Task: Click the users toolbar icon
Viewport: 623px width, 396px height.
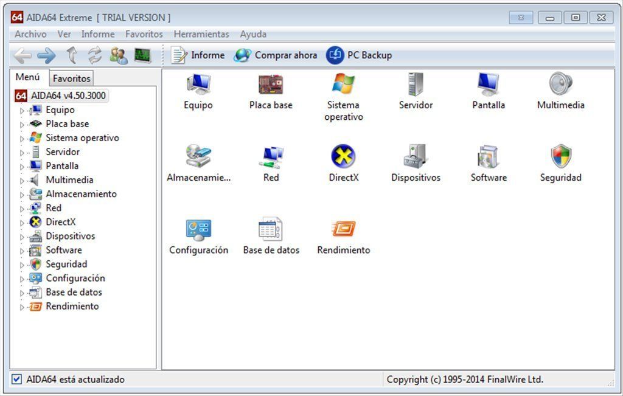Action: pyautogui.click(x=119, y=56)
